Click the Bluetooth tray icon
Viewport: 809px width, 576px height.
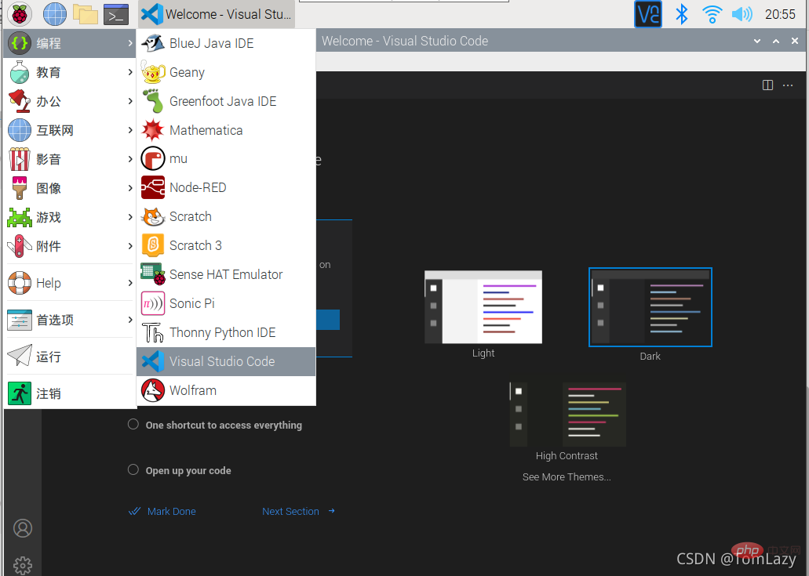(x=682, y=14)
